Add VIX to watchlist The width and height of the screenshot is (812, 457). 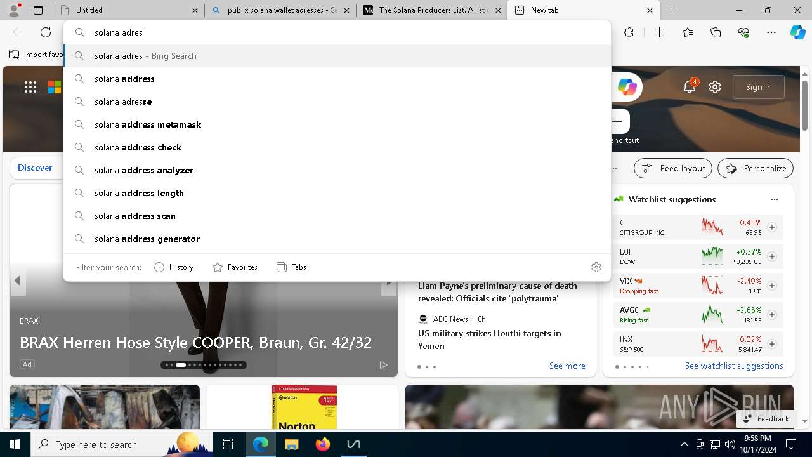click(771, 286)
